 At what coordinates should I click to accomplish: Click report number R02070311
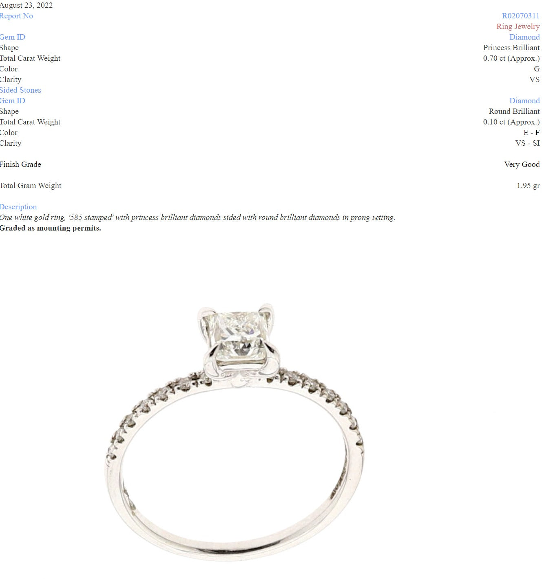click(520, 16)
